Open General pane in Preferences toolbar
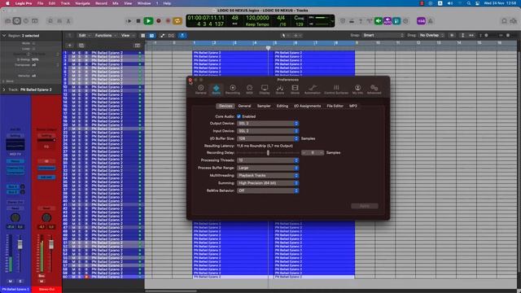This screenshot has width=521, height=293. pyautogui.click(x=201, y=90)
